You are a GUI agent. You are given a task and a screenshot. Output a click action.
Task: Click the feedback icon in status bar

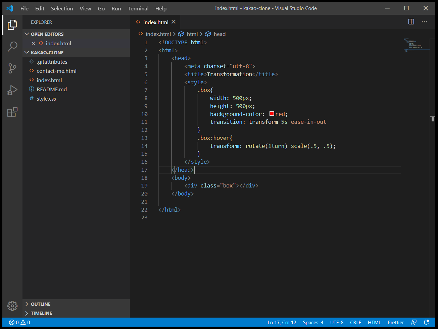pyautogui.click(x=414, y=322)
